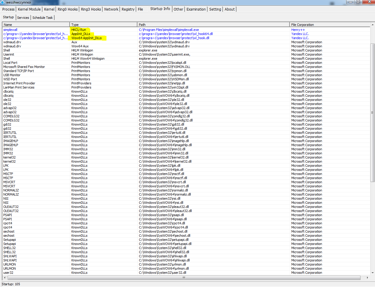The image size is (375, 287).
Task: Sort list by Name column header
Action: [36, 25]
